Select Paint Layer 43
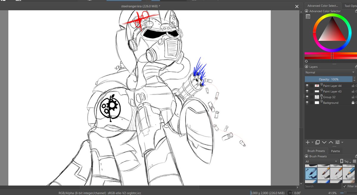The width and height of the screenshot is (357, 195). point(332,92)
